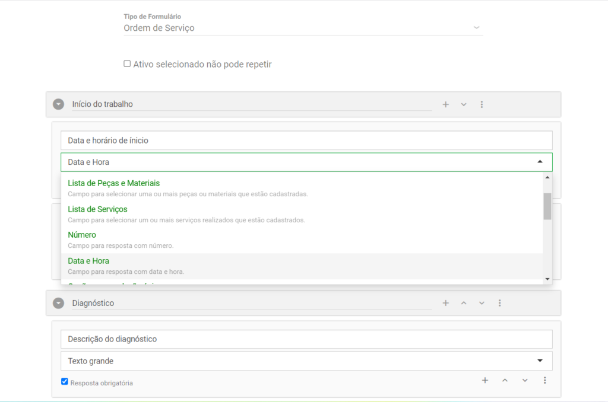Open the three-dot menu of Início do trabalho section

(482, 104)
